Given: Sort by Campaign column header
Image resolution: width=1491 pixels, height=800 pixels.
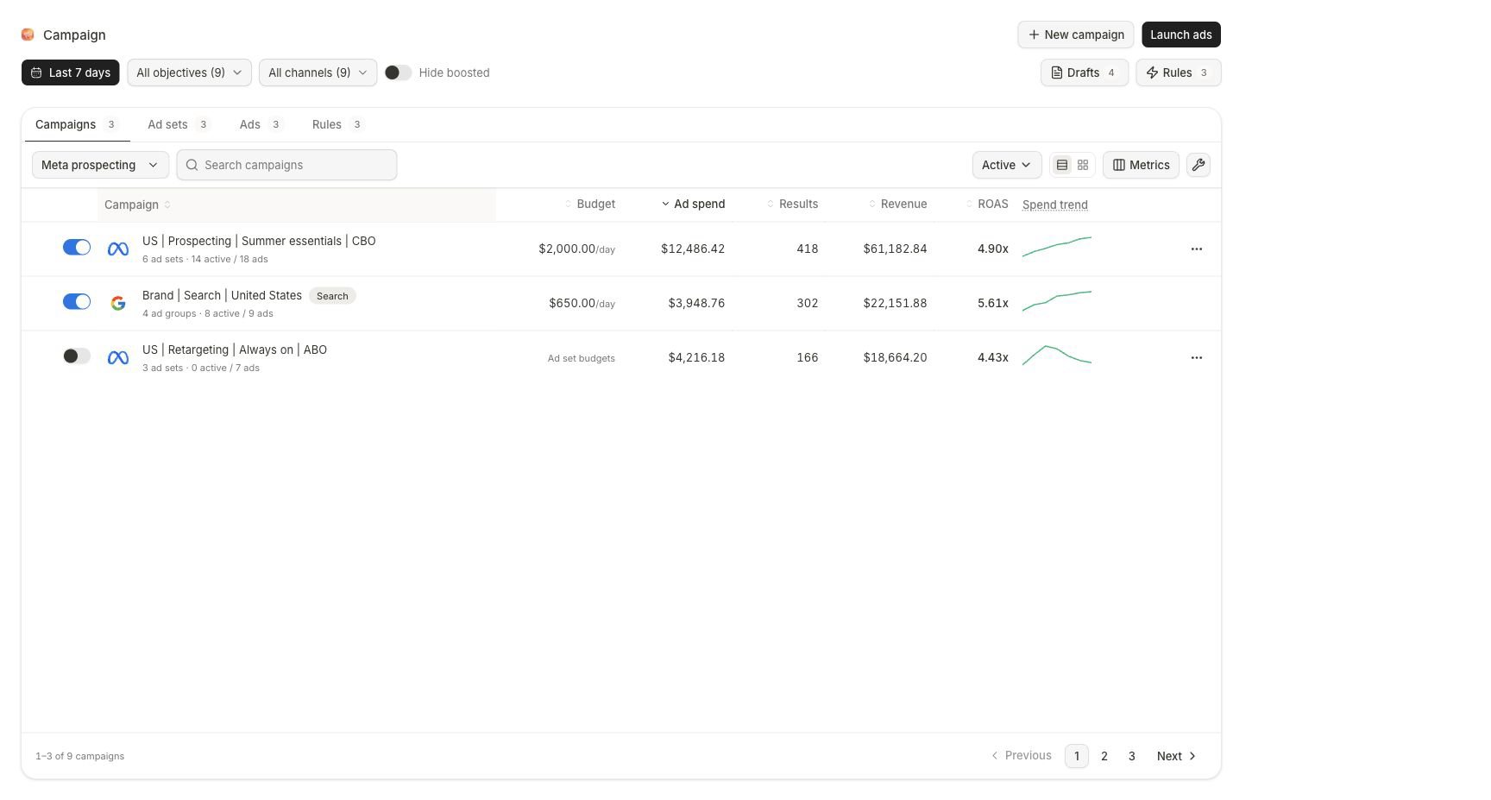Looking at the screenshot, I should coord(137,205).
